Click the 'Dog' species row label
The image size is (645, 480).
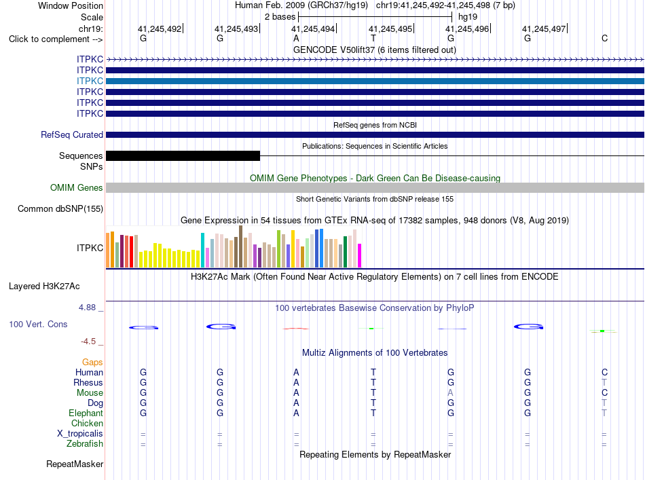click(x=95, y=403)
